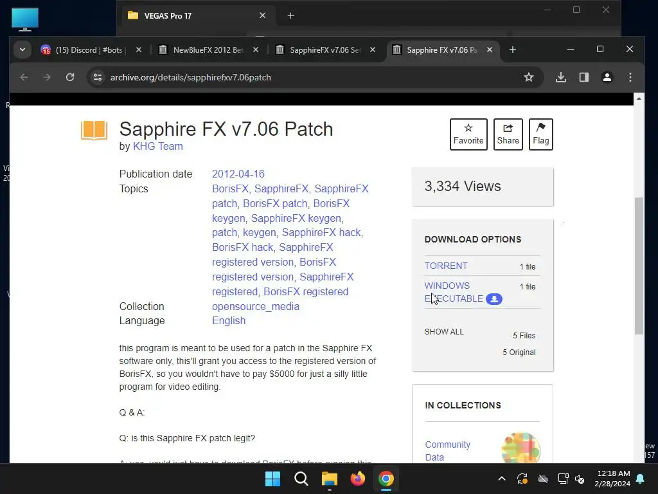This screenshot has height=494, width=658.
Task: Open the notification bell
Action: [x=641, y=479]
